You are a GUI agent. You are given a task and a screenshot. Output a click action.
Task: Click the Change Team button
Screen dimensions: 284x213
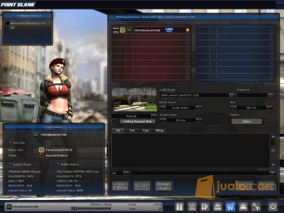164,186
